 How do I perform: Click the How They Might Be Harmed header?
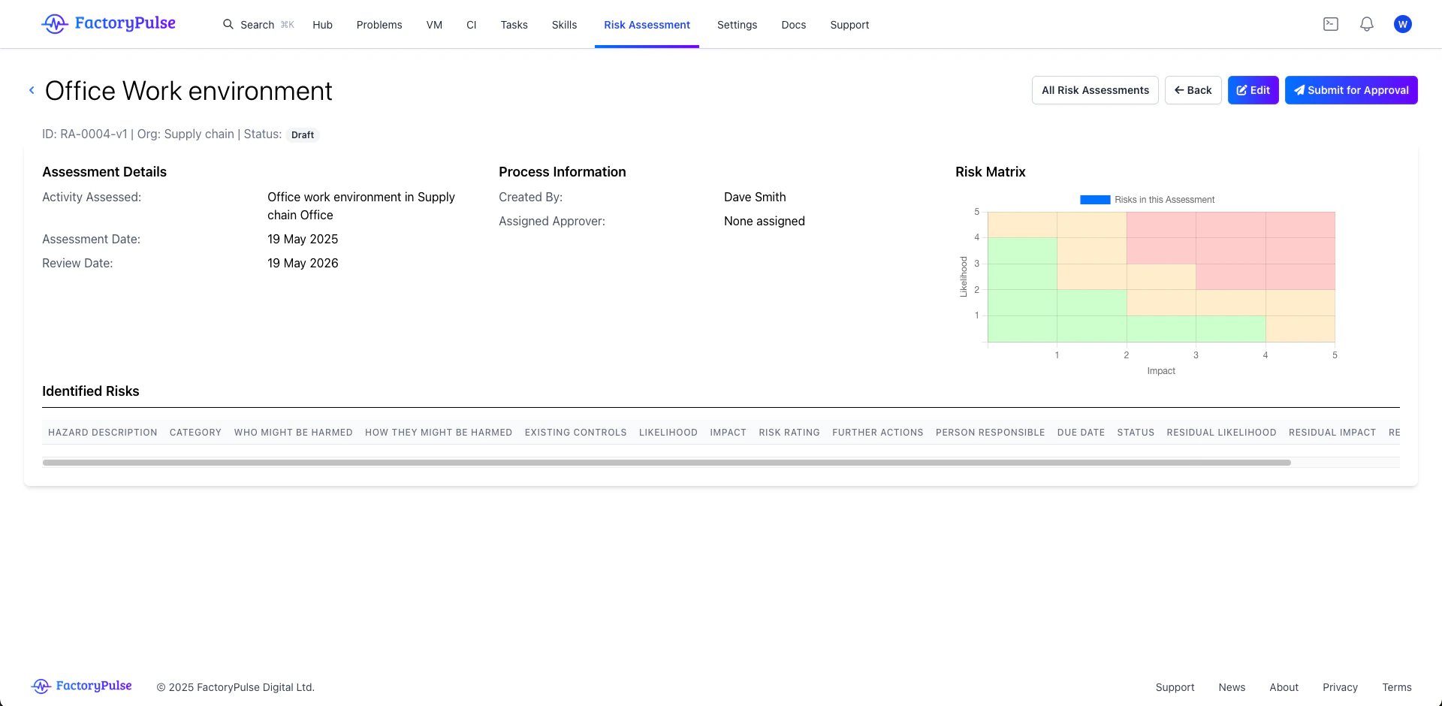439,433
